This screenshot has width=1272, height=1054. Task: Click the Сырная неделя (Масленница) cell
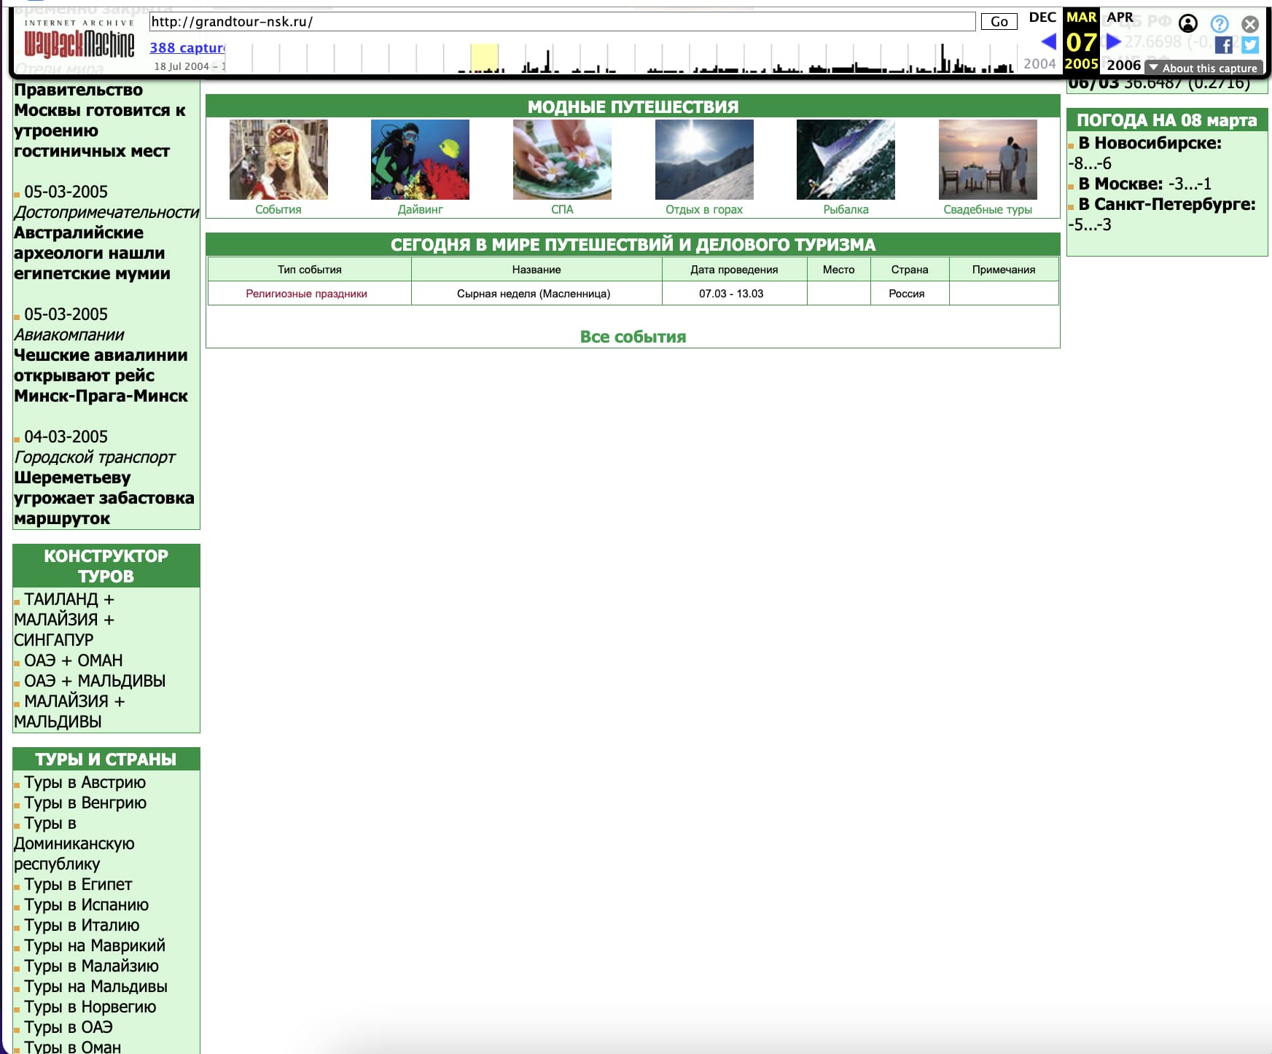[x=536, y=294]
